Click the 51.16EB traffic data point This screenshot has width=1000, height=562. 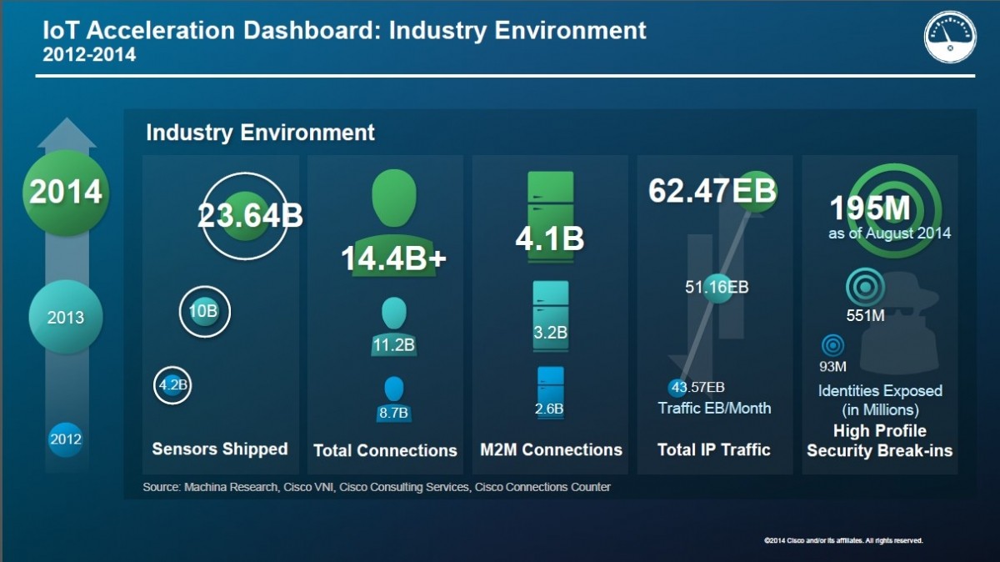click(716, 288)
